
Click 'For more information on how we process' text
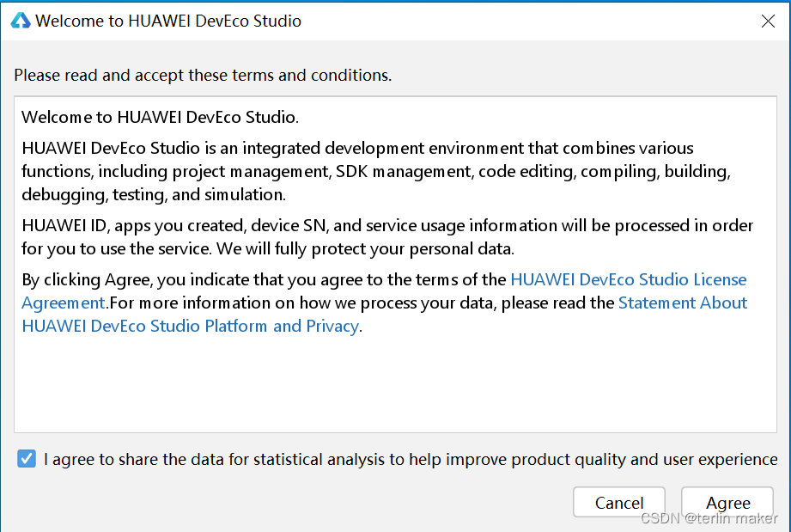[x=240, y=303]
